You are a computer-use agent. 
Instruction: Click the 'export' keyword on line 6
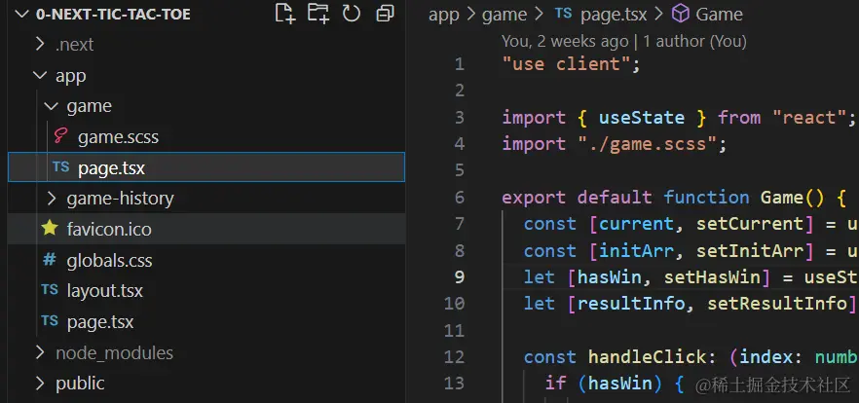click(x=534, y=198)
